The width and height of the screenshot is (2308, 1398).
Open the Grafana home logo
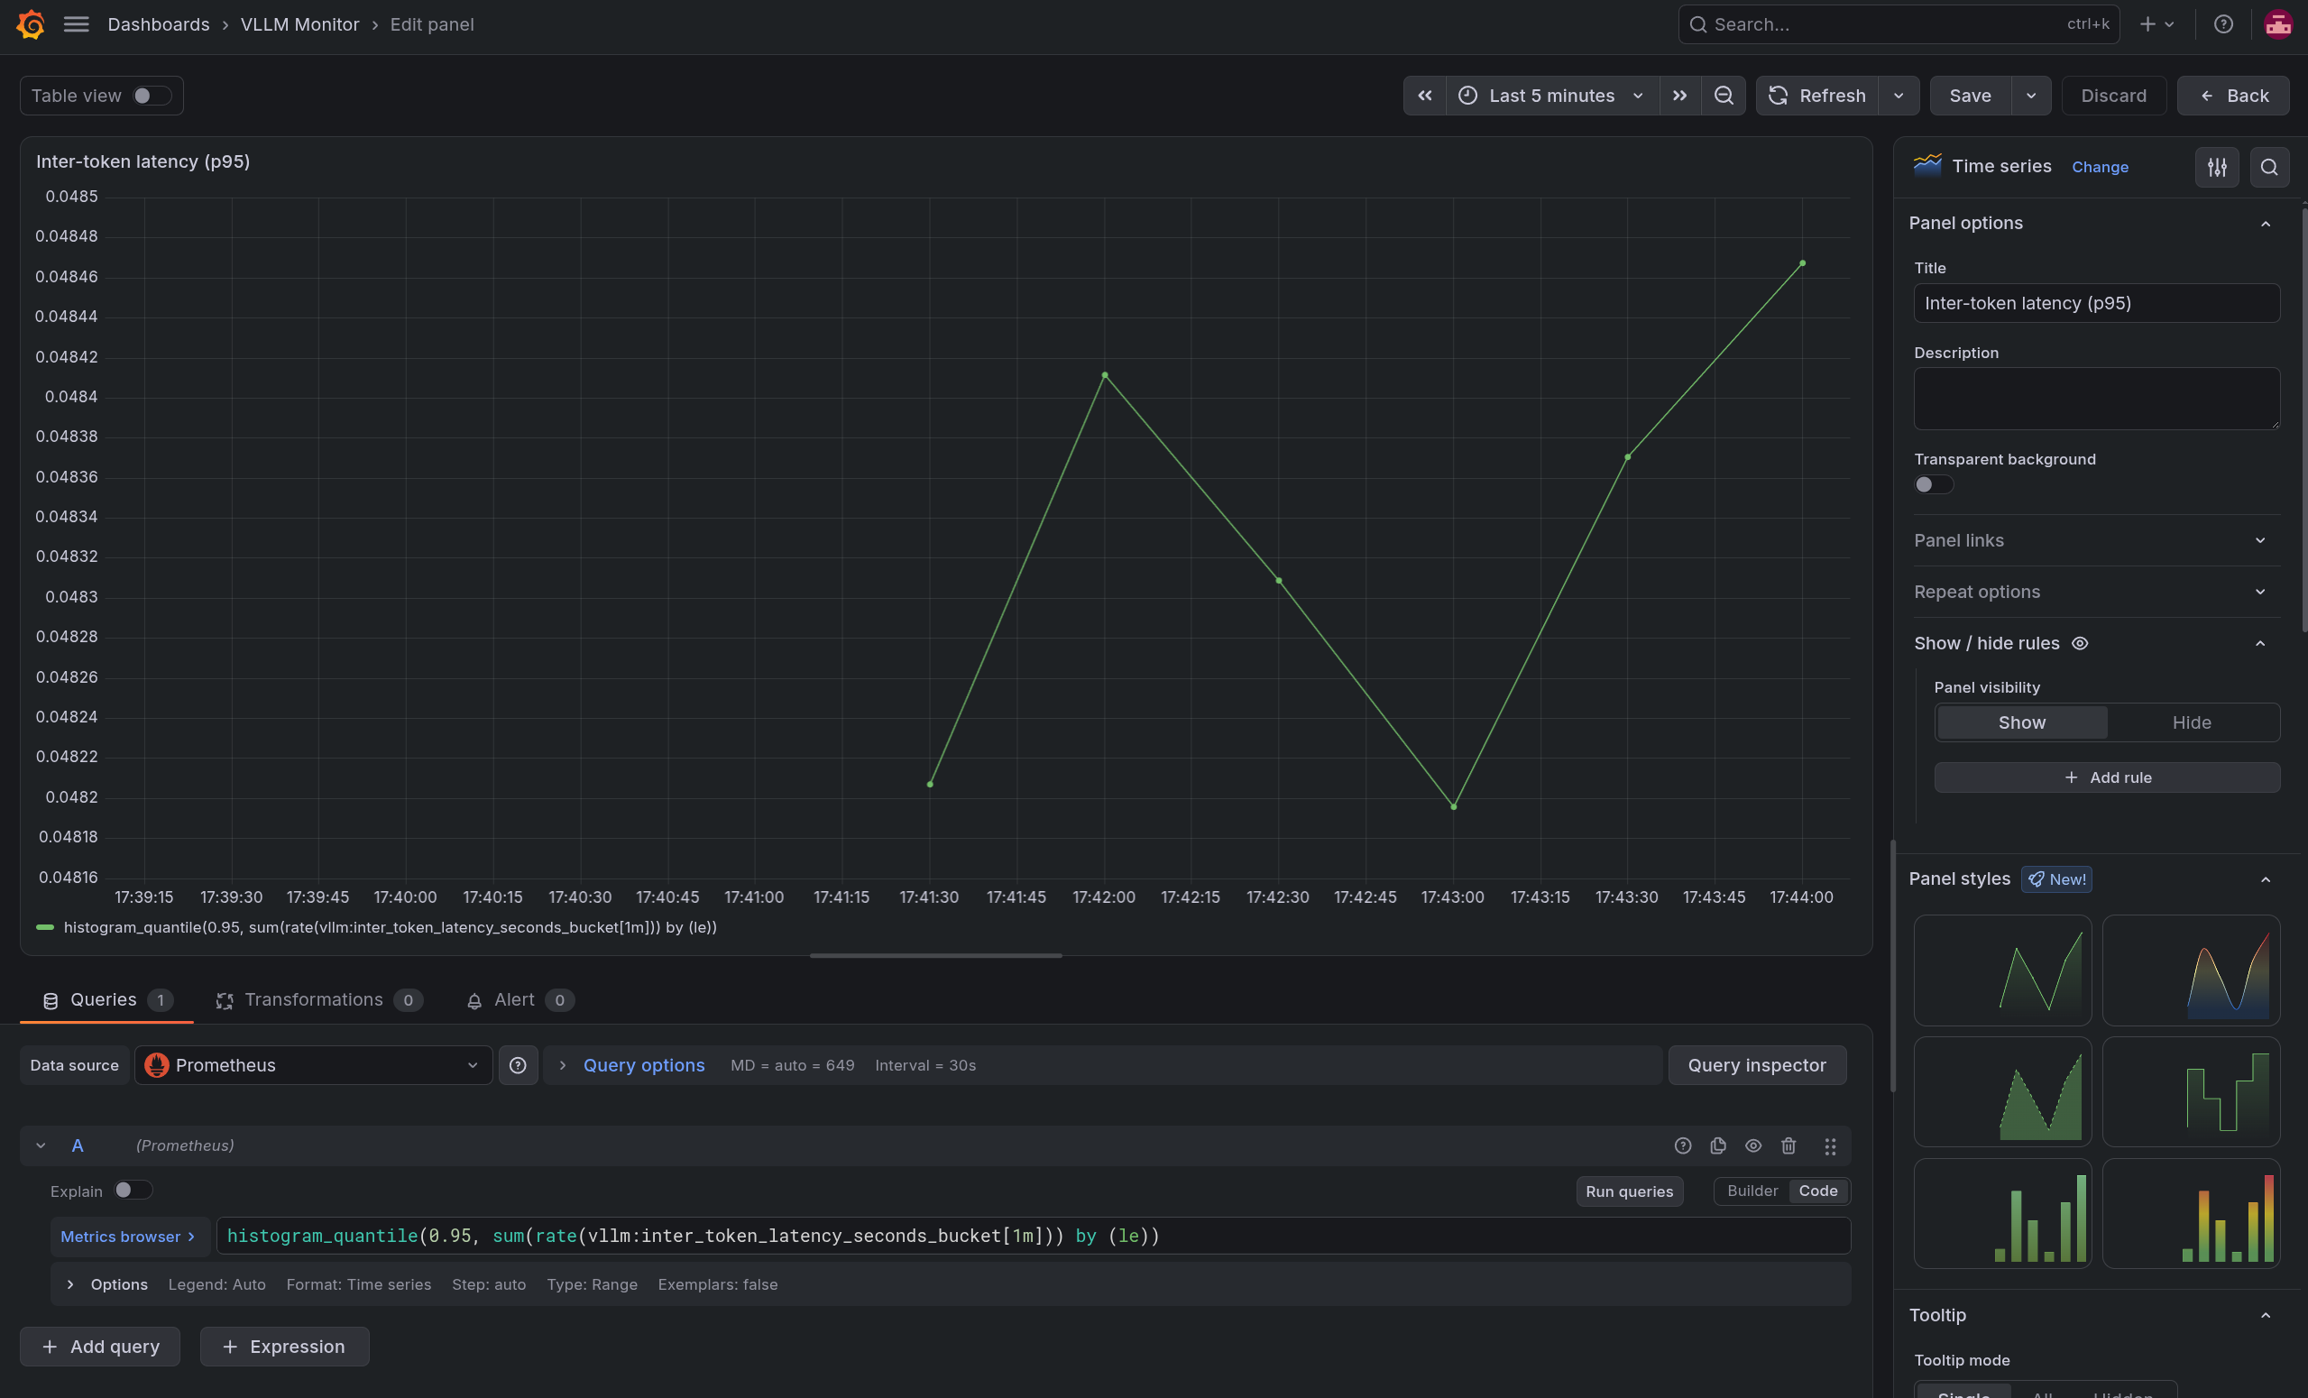(x=31, y=24)
